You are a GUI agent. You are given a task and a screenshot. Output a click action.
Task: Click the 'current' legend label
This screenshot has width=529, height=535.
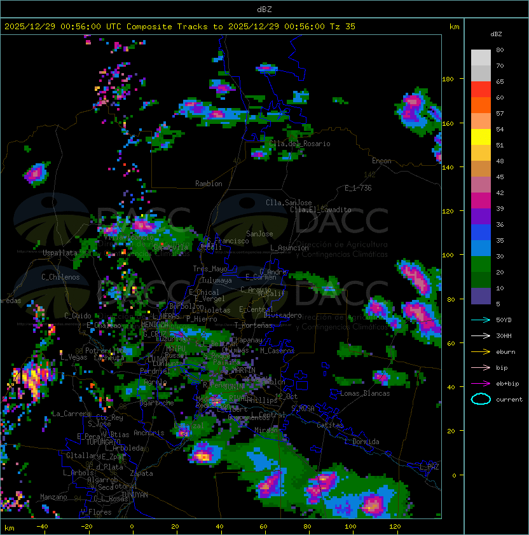tap(509, 400)
